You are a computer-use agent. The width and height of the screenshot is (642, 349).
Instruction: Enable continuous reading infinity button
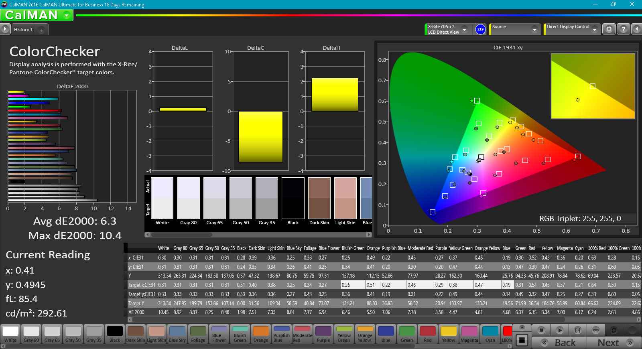coord(596,330)
